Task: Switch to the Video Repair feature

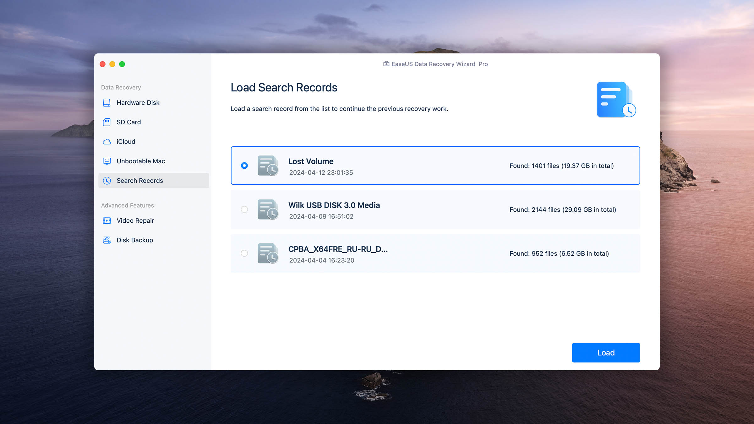Action: [135, 220]
